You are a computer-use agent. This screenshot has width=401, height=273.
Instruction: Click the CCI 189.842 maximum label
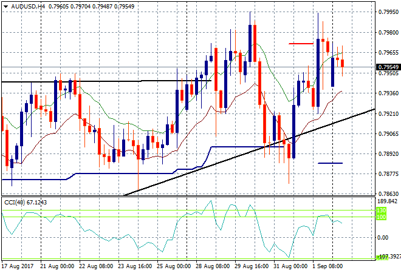[388, 201]
